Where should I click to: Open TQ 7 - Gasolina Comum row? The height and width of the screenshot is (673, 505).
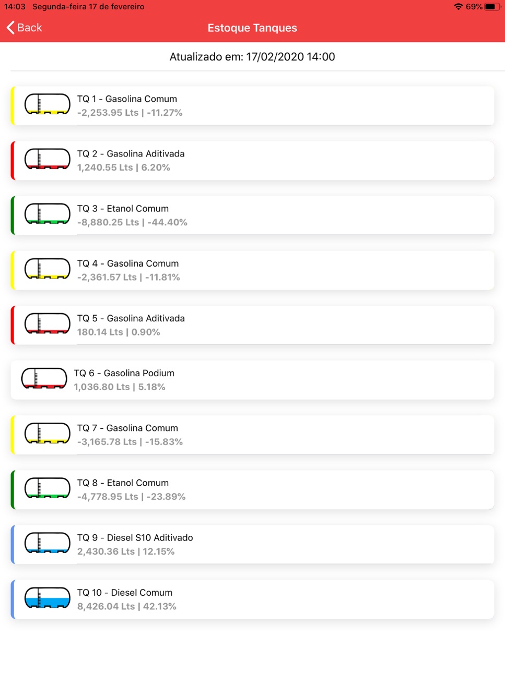point(252,435)
